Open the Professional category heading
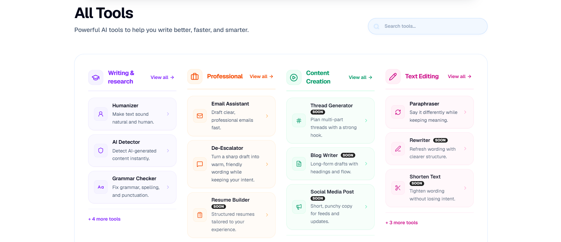The height and width of the screenshot is (242, 561). coord(225,77)
